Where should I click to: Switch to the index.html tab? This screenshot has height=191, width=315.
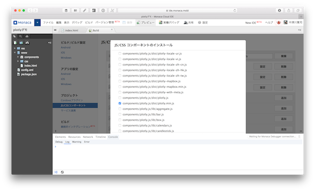click(72, 30)
